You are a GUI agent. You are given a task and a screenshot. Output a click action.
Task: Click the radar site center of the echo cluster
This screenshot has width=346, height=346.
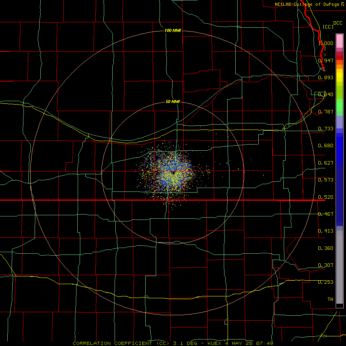tap(173, 173)
